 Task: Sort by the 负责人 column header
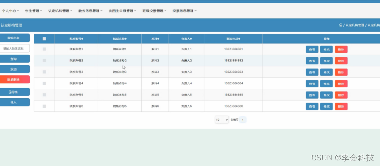(186, 39)
